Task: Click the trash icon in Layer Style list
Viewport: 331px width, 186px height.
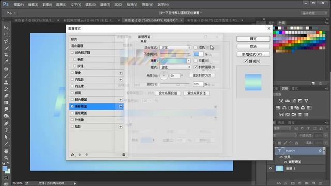Action: (124, 154)
